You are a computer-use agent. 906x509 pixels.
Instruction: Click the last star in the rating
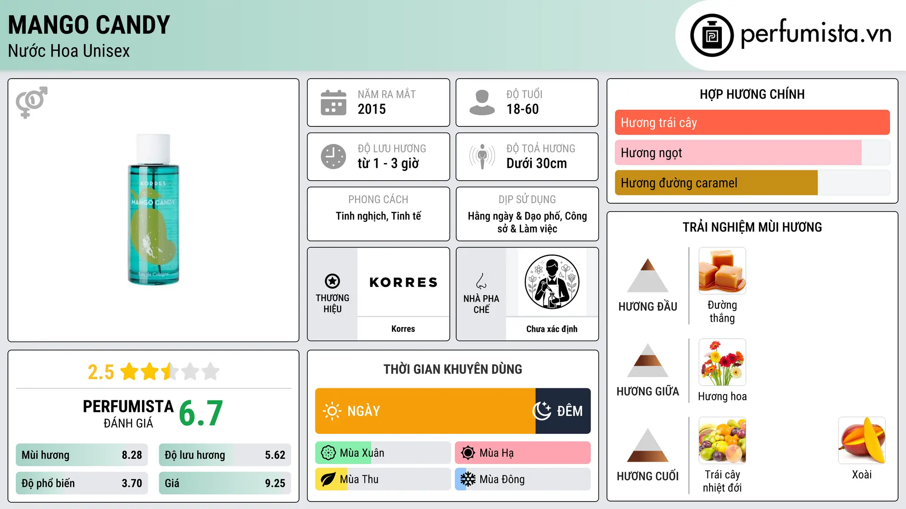[211, 372]
